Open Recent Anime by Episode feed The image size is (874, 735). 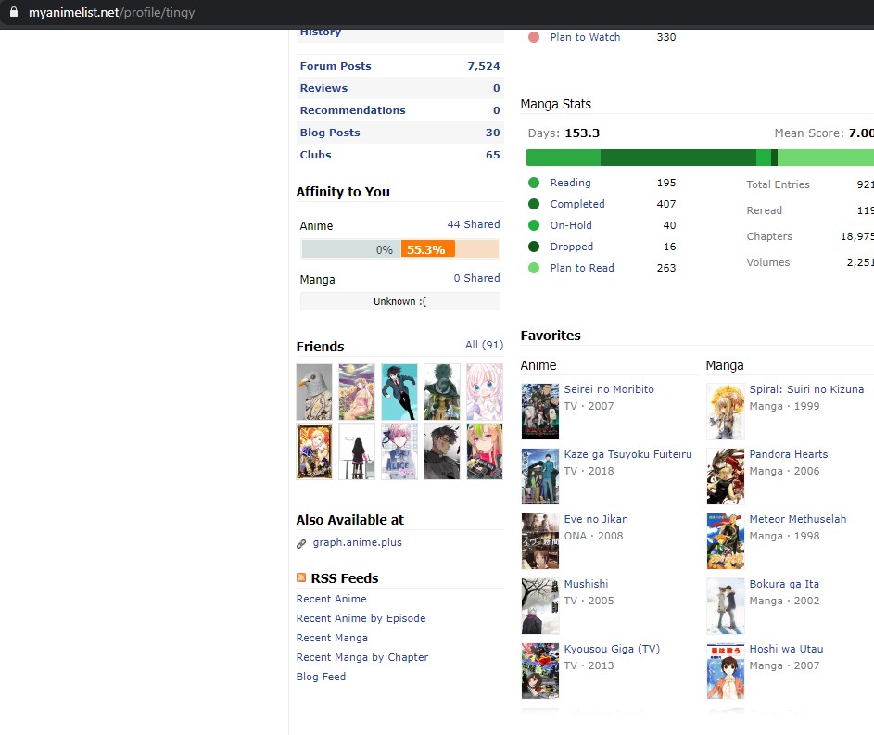click(x=361, y=618)
